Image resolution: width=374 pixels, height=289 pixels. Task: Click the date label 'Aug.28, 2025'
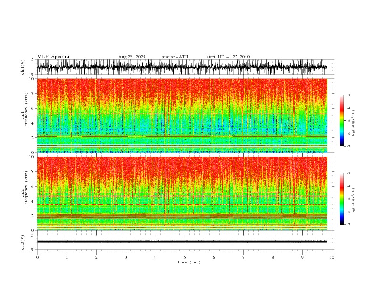(x=132, y=57)
